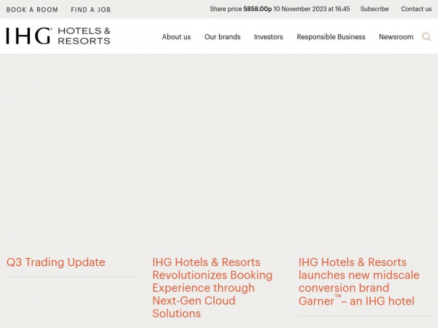
Task: Open the Book a Room link
Action: (32, 9)
